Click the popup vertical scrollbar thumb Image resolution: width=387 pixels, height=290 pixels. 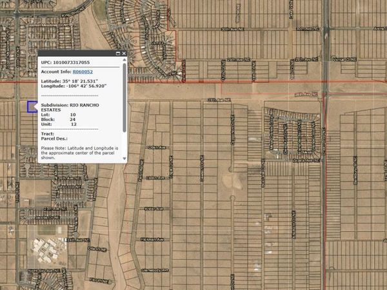pos(124,98)
